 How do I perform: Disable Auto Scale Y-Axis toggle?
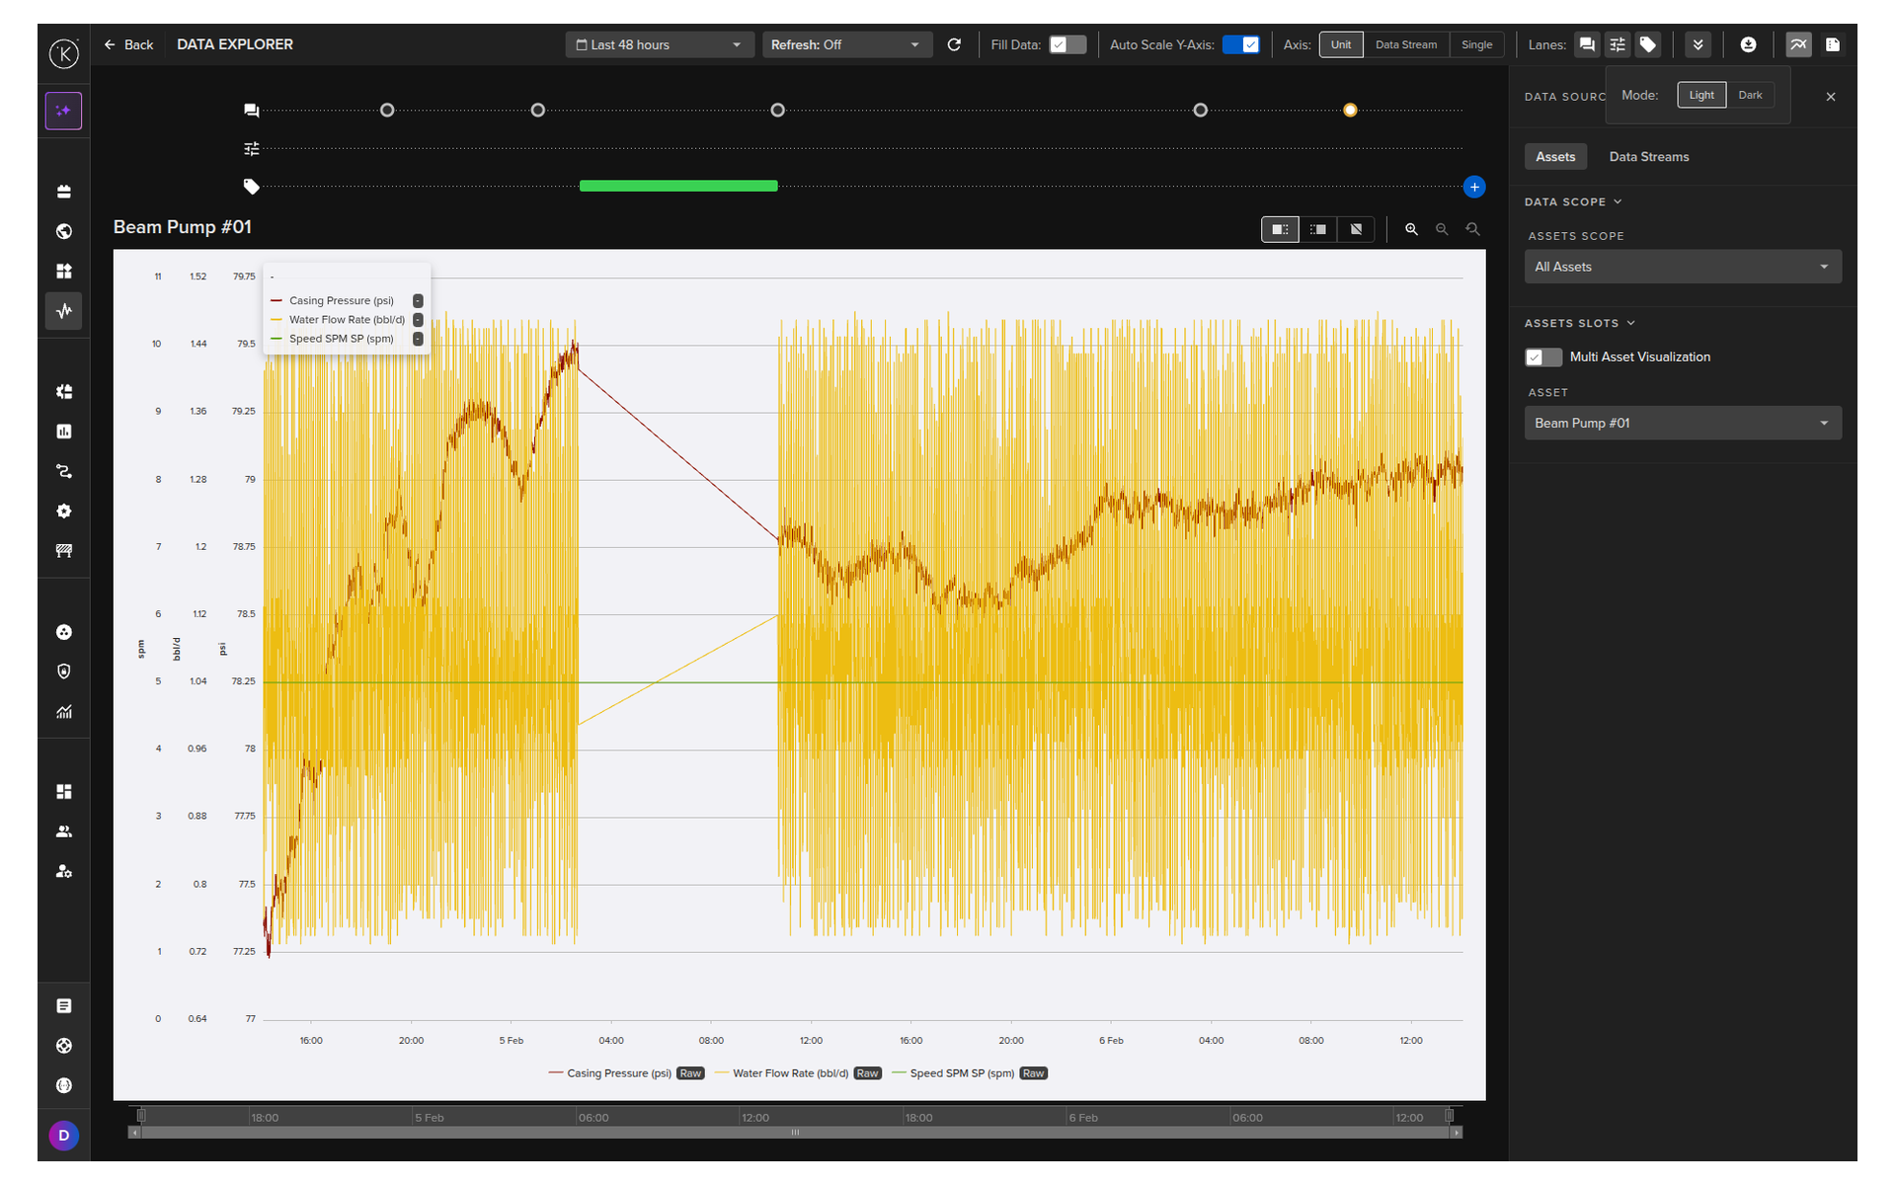[x=1240, y=44]
